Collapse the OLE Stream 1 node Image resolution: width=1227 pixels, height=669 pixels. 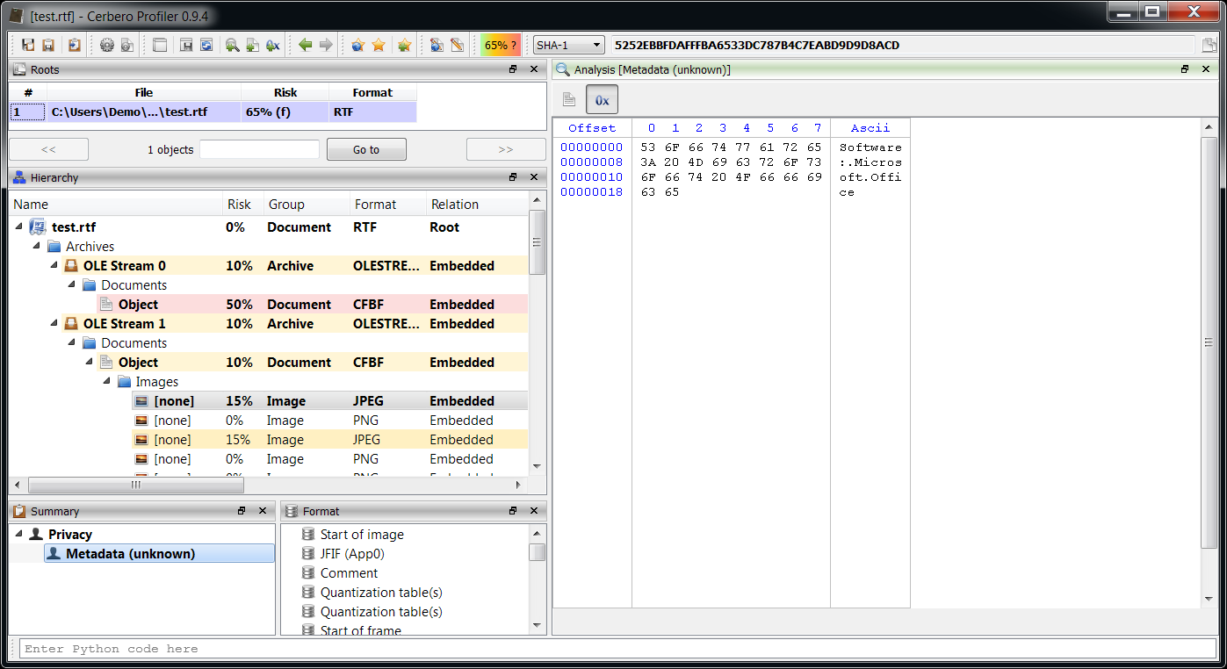click(x=54, y=324)
